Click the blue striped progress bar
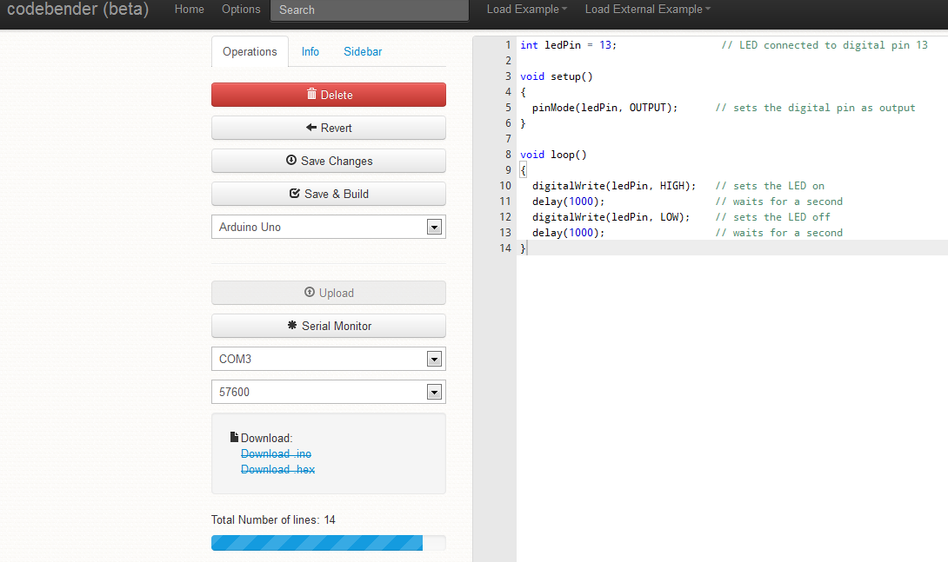 tap(317, 543)
